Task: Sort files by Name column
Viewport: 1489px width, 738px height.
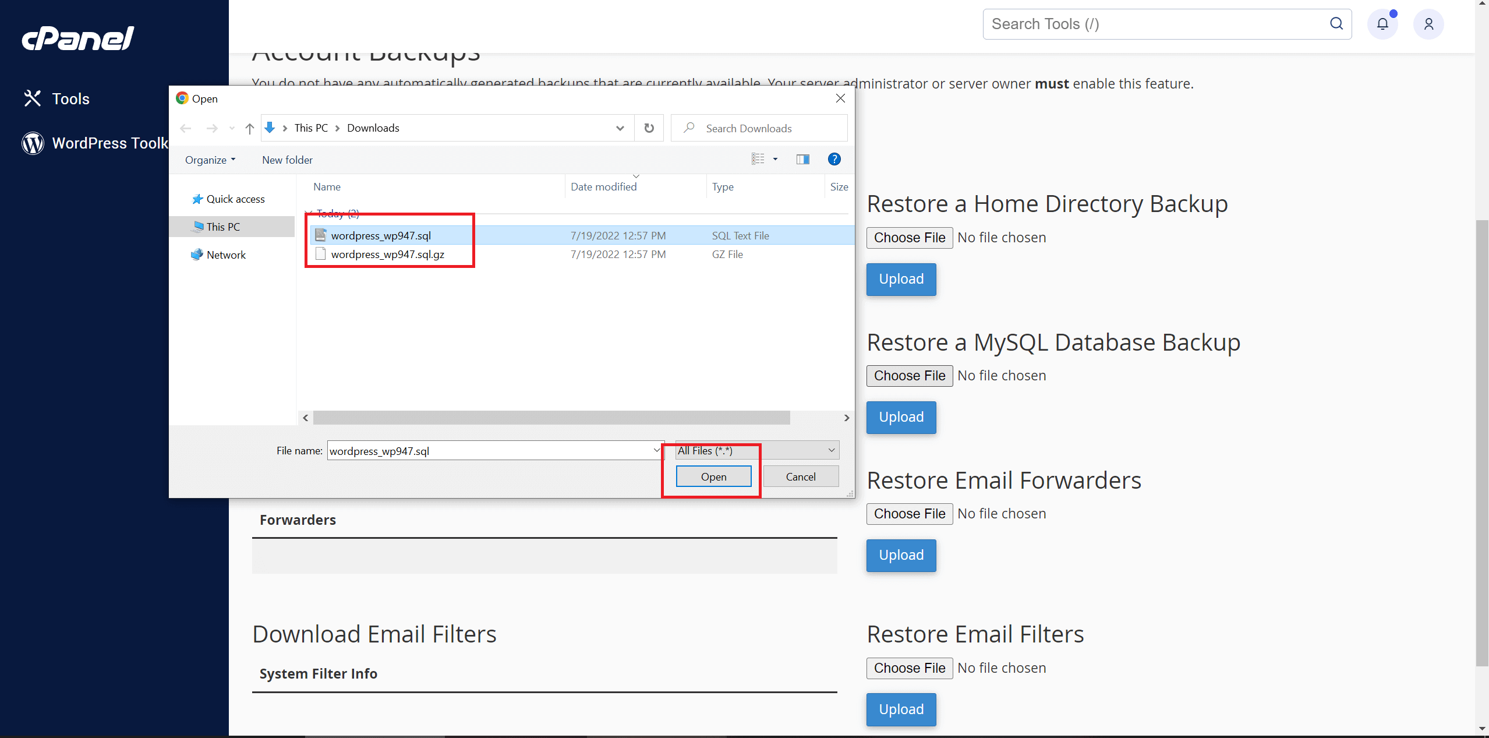Action: (x=327, y=187)
